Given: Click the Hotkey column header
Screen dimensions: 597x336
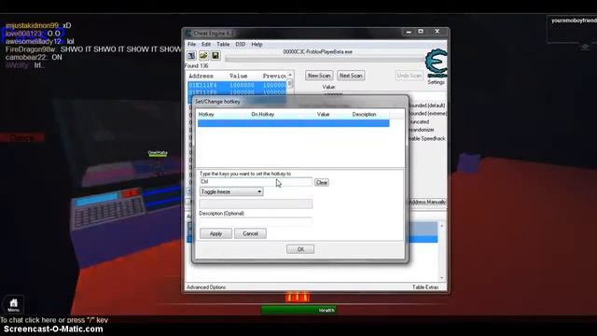Looking at the screenshot, I should (206, 114).
